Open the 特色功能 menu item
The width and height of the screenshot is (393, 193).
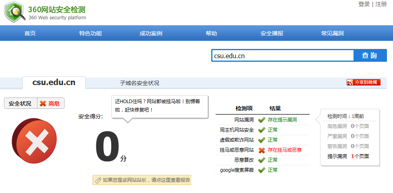90,33
